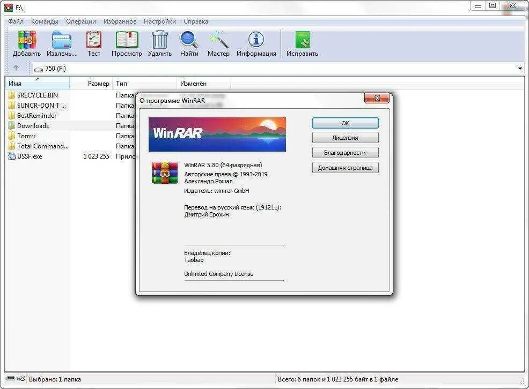The height and width of the screenshot is (389, 529).
Task: Open the Настройки menu
Action: (160, 21)
